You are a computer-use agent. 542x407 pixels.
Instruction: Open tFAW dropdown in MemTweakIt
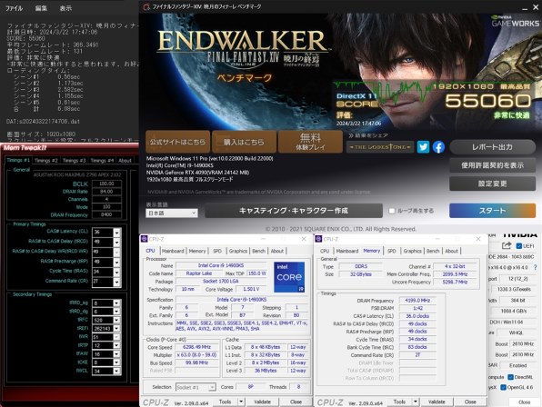(x=116, y=353)
